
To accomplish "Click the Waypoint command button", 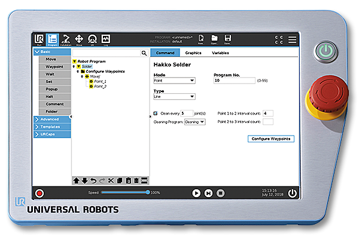I will [x=54, y=67].
